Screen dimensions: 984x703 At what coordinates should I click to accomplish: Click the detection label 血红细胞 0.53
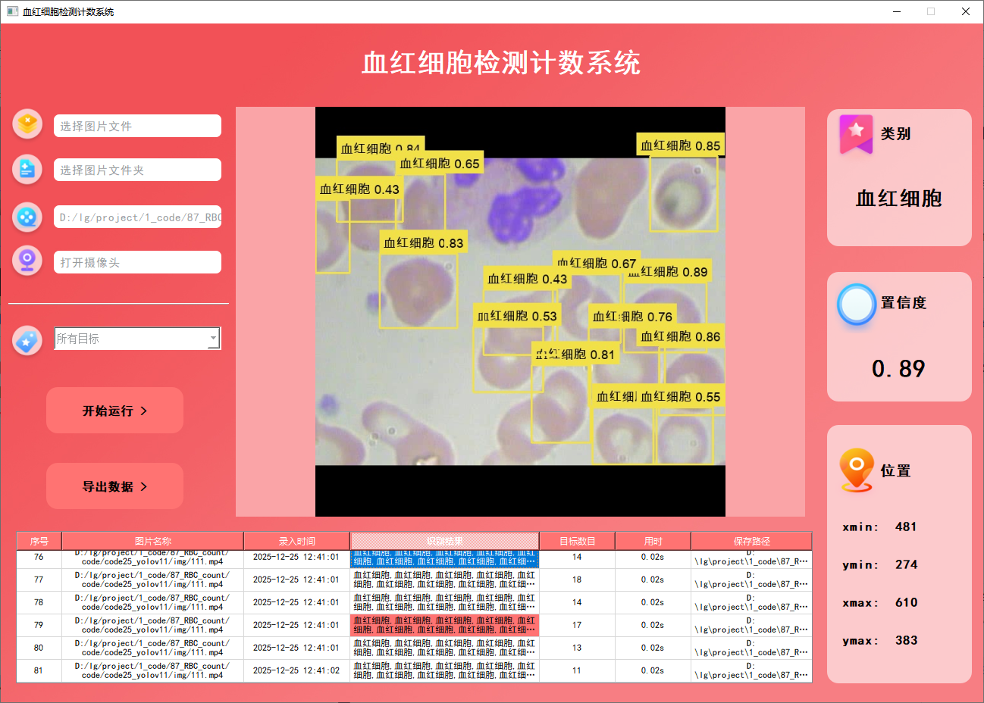pos(517,316)
